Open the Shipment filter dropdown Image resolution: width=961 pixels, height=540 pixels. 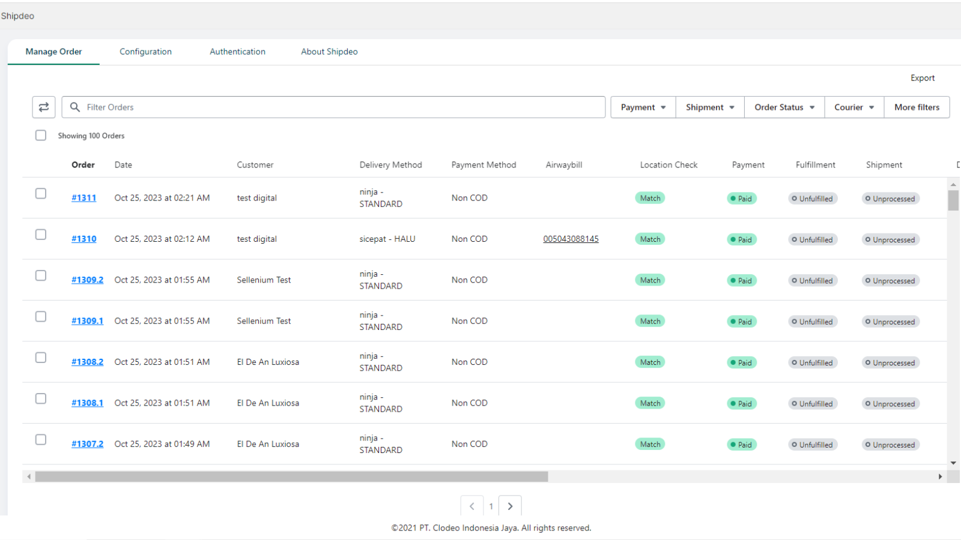(x=709, y=107)
